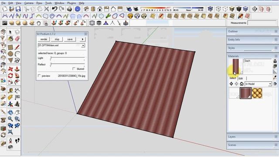Click the Redo arrow icon
This screenshot has height=157, width=279.
click(x=61, y=9)
